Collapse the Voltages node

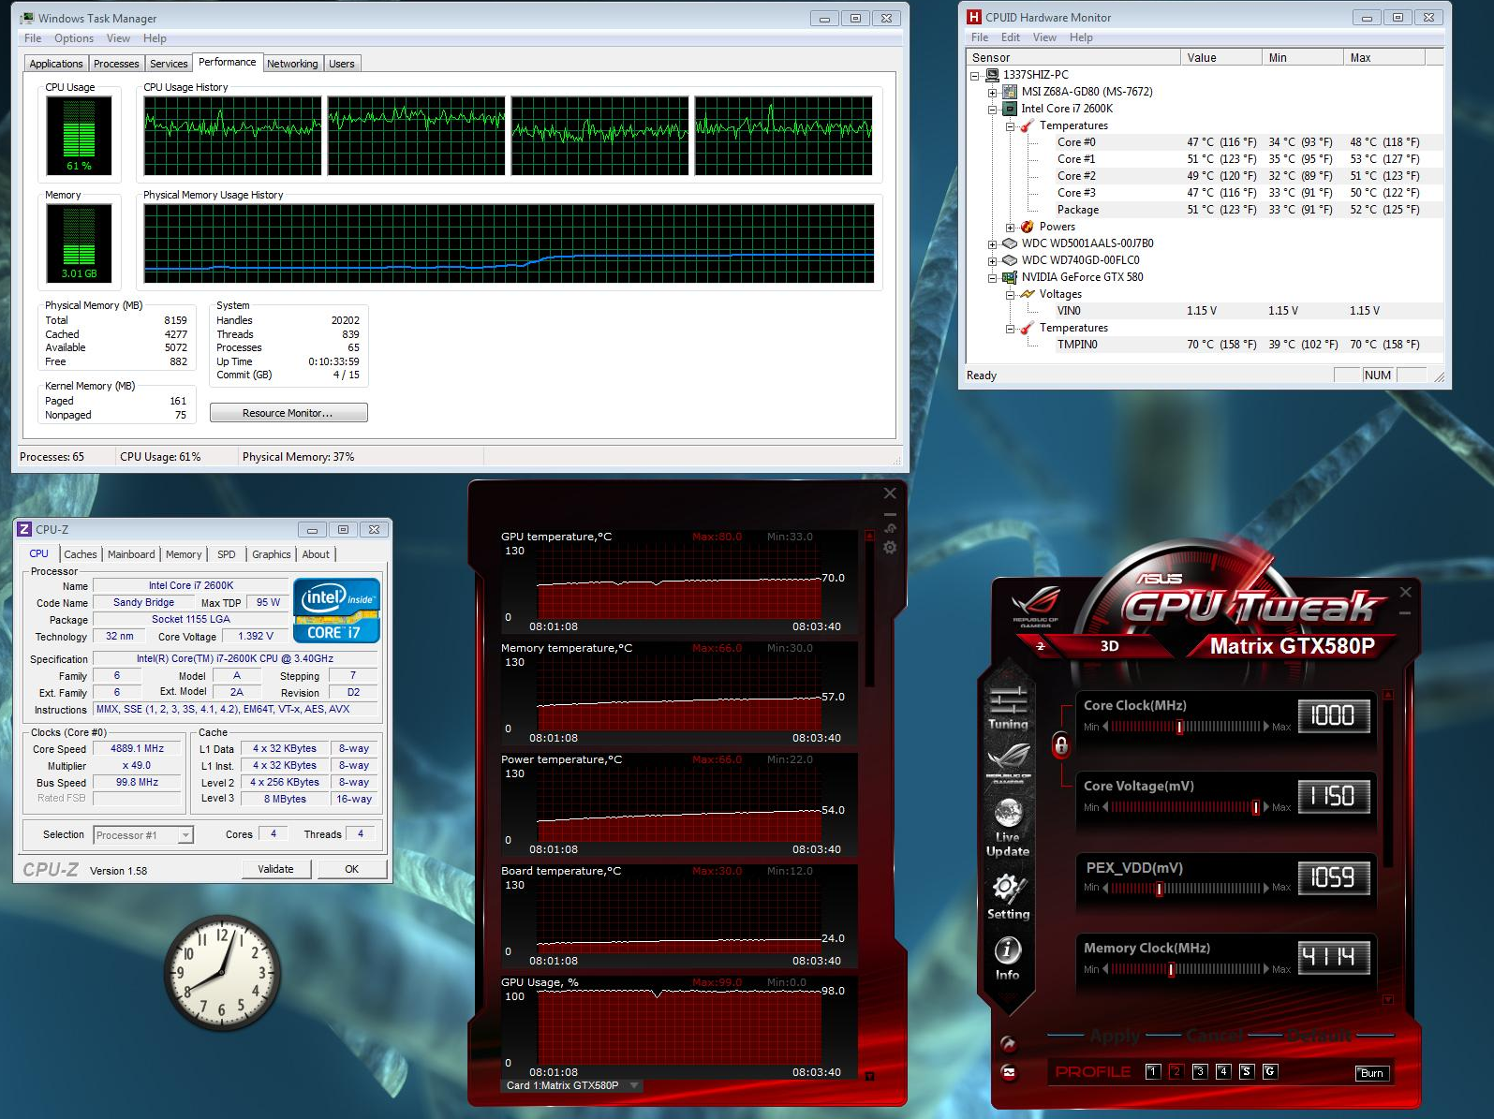[1010, 294]
